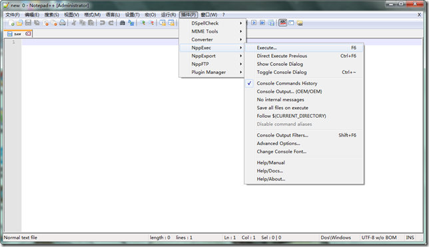Click the NppFTP folder toolbar icon
429x247 pixels.
[x=300, y=23]
